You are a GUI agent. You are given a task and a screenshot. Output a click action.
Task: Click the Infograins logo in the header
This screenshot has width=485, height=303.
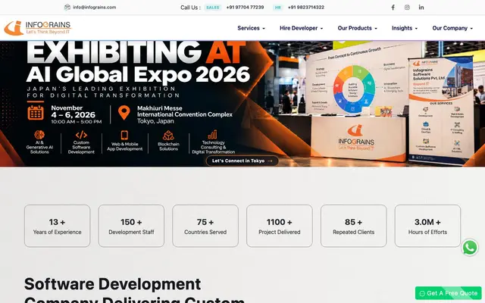point(38,28)
